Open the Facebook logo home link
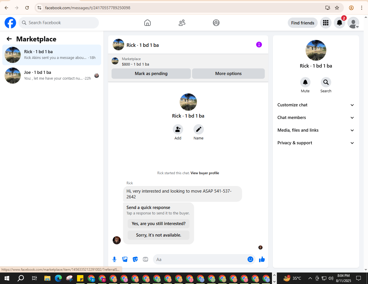 10,23
